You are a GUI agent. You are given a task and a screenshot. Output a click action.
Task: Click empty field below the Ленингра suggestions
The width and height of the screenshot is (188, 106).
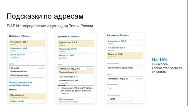[27, 79]
